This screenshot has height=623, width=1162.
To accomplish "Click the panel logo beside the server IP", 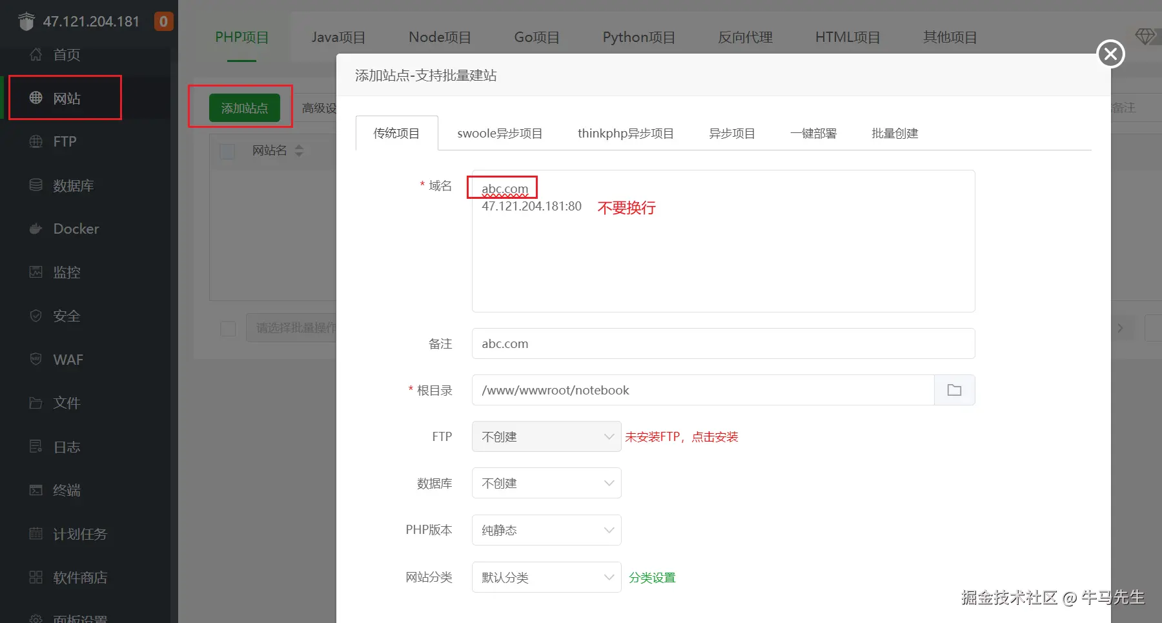I will [26, 21].
